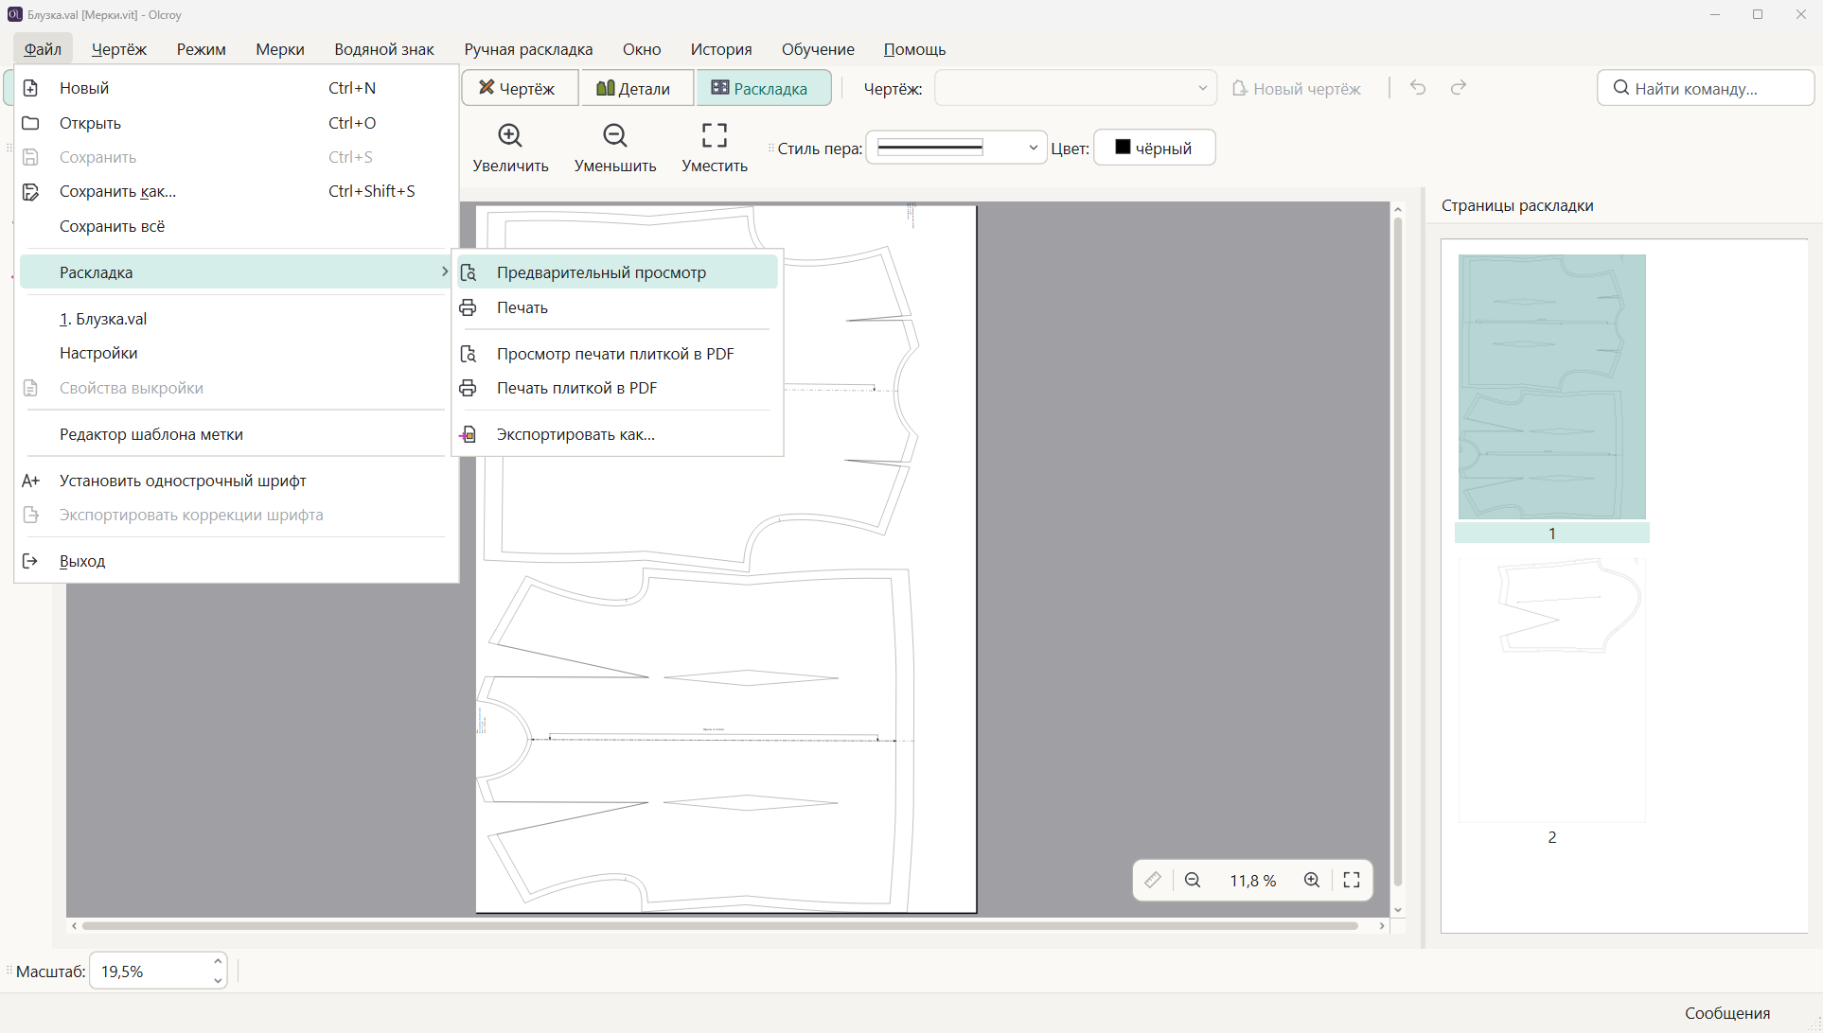
Task: Click the redo arrow in the toolbar
Action: pos(1459,88)
